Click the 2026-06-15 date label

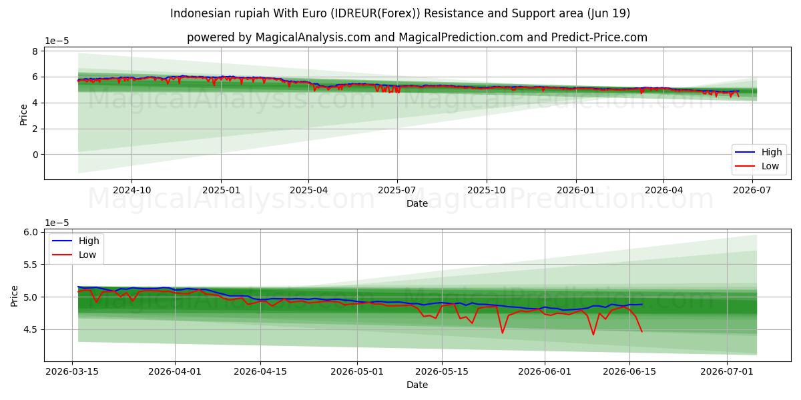[x=629, y=372]
